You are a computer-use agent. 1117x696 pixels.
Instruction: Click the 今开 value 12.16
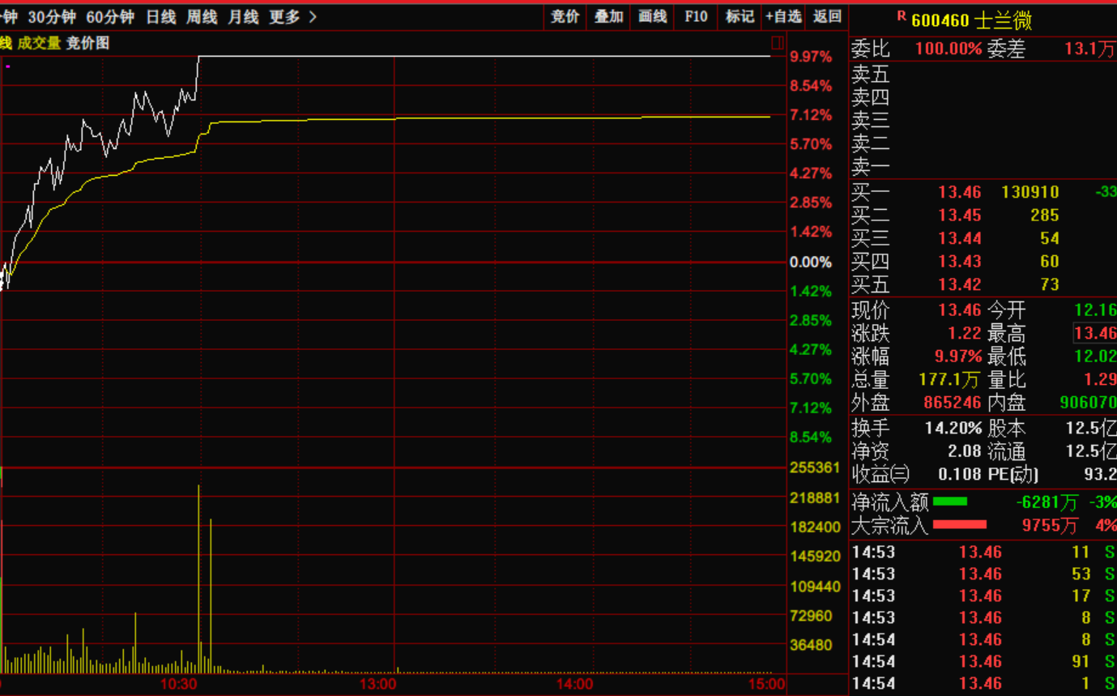pyautogui.click(x=1095, y=310)
